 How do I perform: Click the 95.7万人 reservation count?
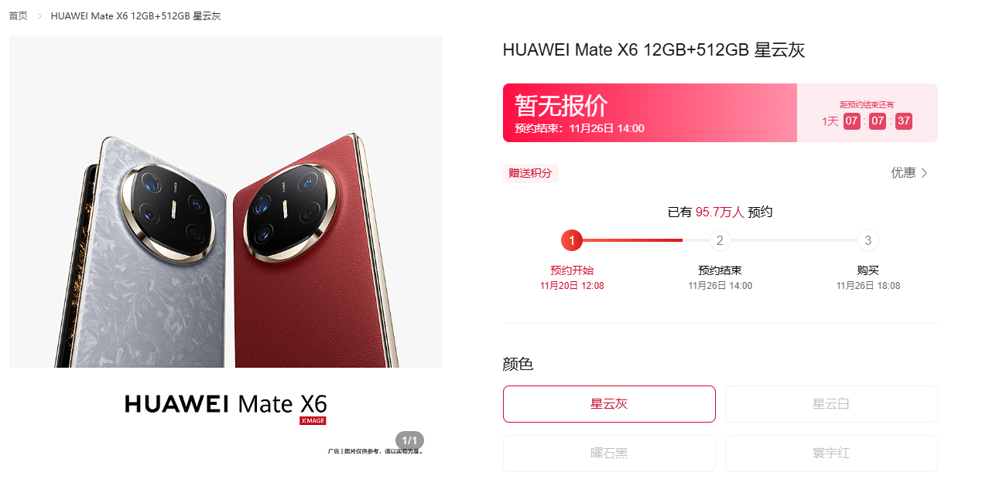(x=720, y=212)
